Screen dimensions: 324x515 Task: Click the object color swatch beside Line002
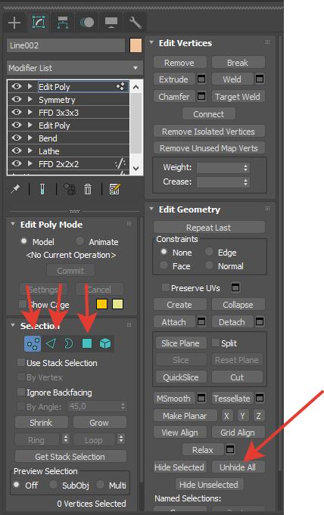(136, 45)
